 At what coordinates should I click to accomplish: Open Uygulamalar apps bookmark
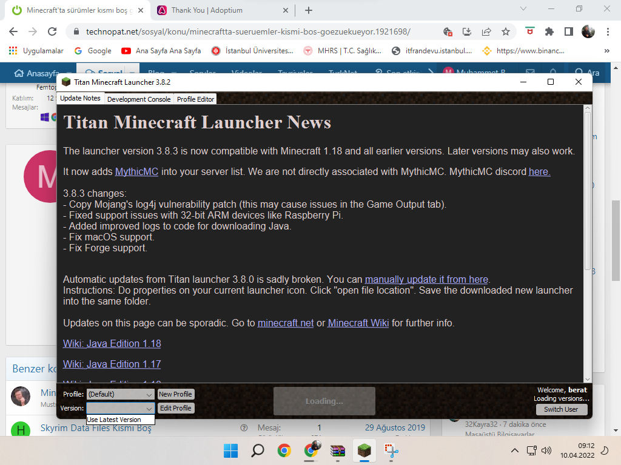point(36,51)
